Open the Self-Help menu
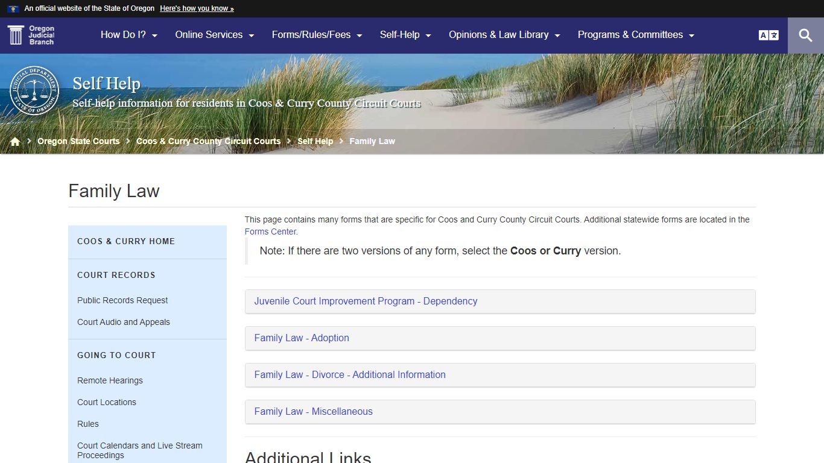The width and height of the screenshot is (824, 463). click(405, 35)
